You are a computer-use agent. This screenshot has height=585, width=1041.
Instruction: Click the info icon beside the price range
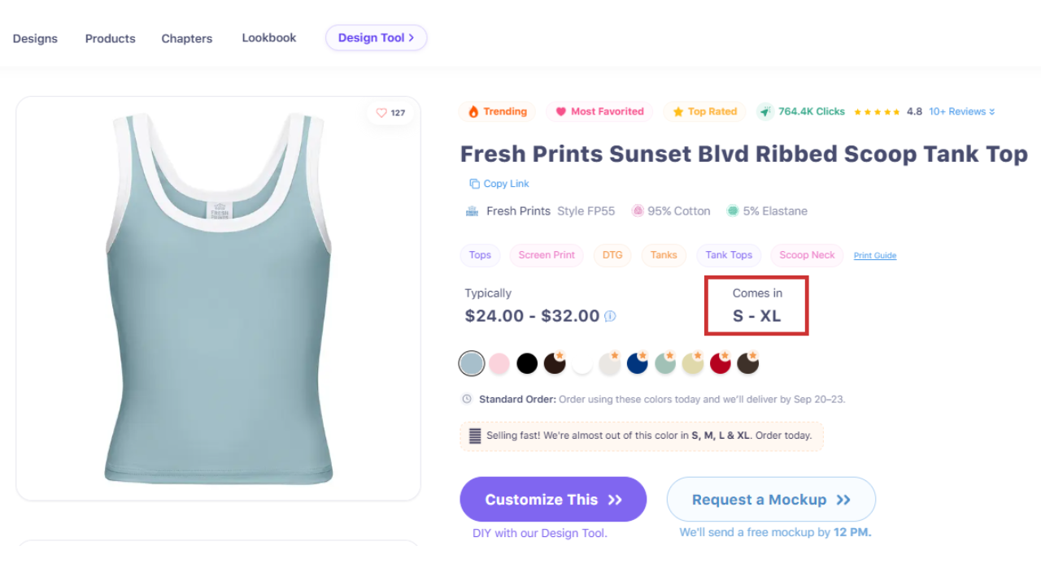[x=610, y=316]
